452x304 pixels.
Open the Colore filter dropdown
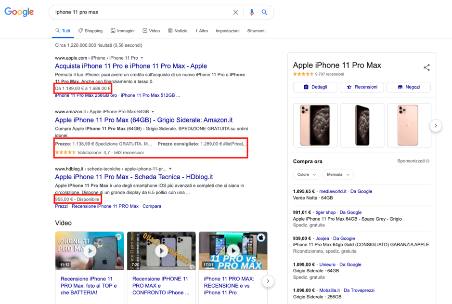307,174
